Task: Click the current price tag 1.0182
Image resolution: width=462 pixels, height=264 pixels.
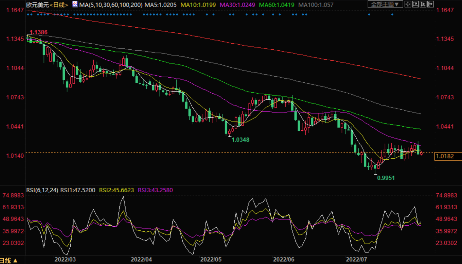Action: (448, 156)
